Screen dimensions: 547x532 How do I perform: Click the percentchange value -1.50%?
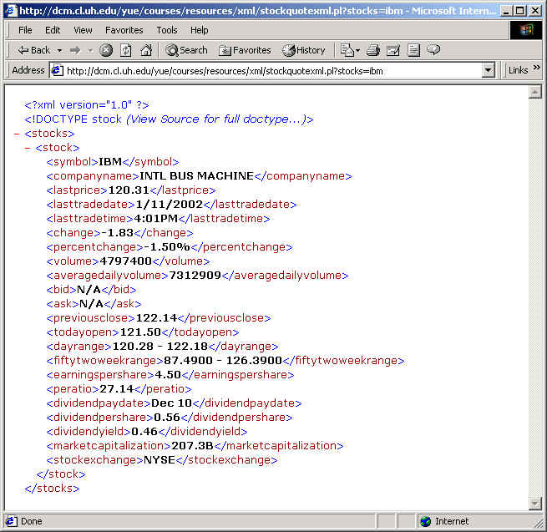pos(167,247)
